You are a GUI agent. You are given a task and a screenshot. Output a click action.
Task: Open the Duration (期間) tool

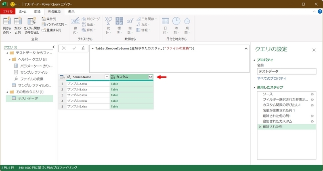click(x=187, y=26)
